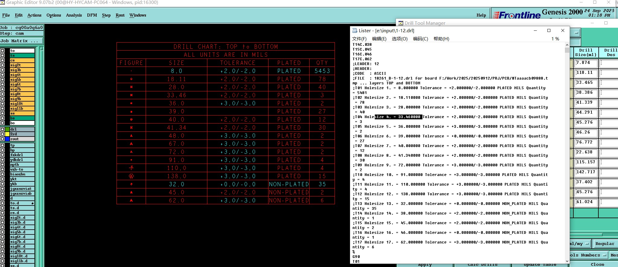This screenshot has height=267, width=618.
Task: Open the Help menu in Graphic Editor
Action: pyautogui.click(x=481, y=15)
